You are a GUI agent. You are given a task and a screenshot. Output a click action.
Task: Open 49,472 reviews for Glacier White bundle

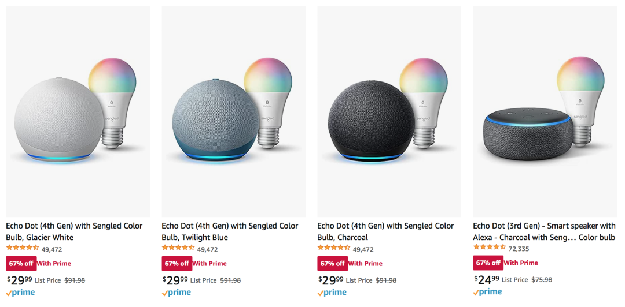click(x=52, y=250)
